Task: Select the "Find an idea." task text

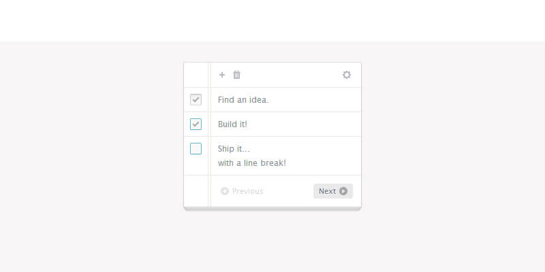Action: (243, 100)
